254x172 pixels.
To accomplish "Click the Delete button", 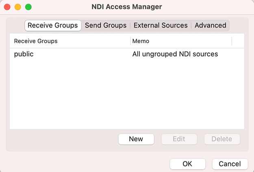I will pos(222,139).
